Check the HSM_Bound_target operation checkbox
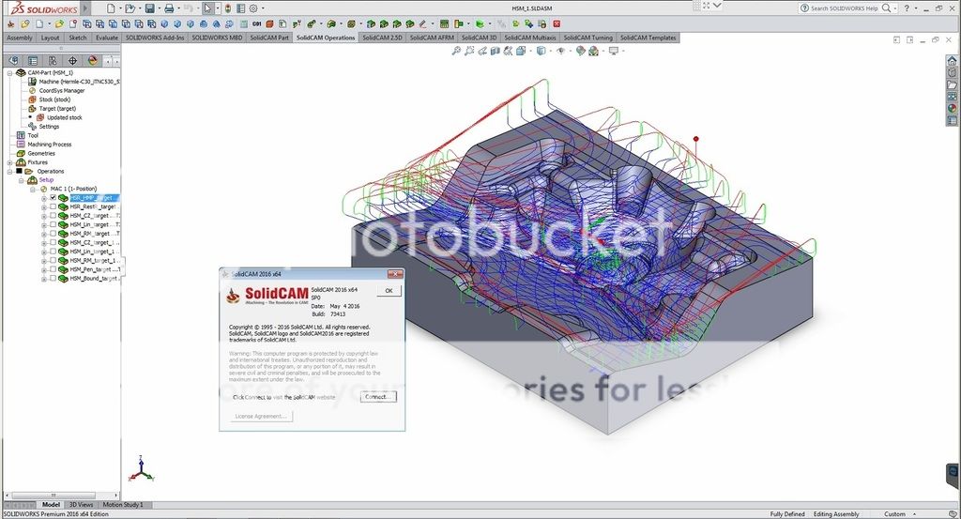Viewport: 961px width, 519px height. (x=53, y=279)
